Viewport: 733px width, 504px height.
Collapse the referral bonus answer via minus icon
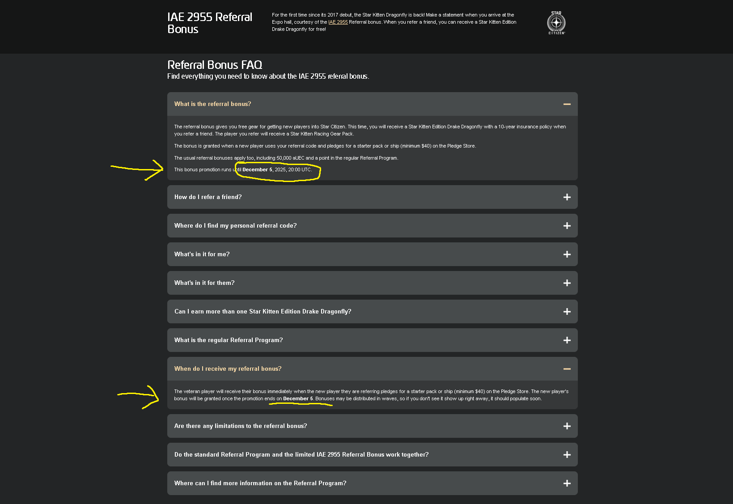pyautogui.click(x=567, y=104)
